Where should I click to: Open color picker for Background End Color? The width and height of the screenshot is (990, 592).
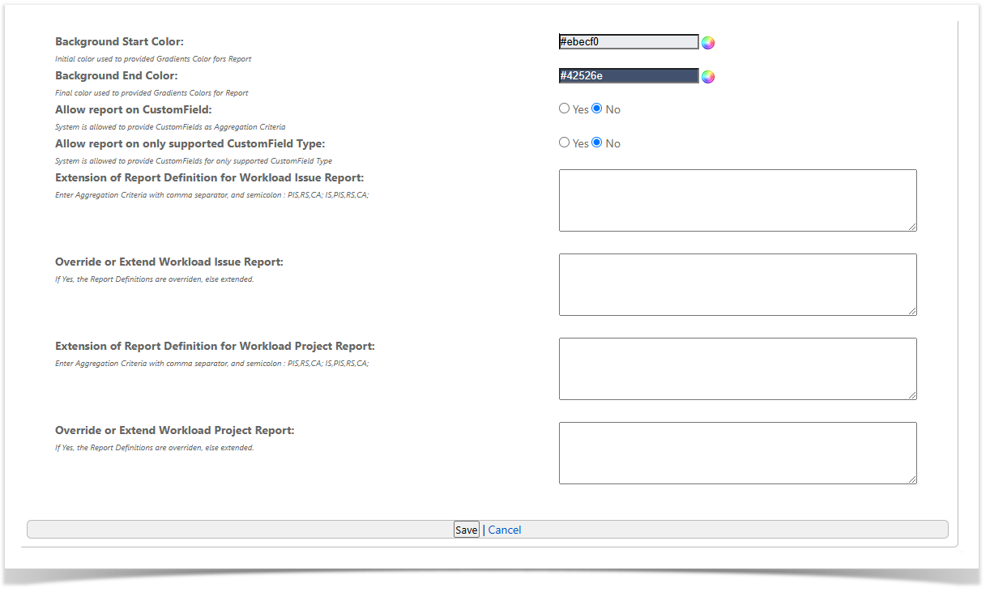[x=708, y=77]
